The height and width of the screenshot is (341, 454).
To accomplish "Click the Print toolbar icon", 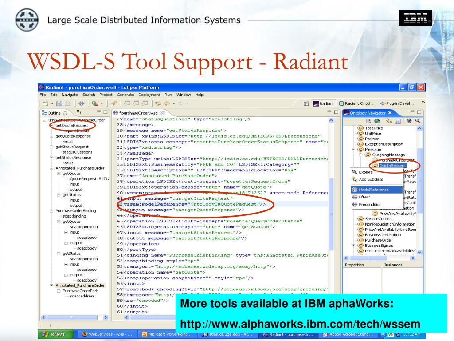I will pos(67,103).
